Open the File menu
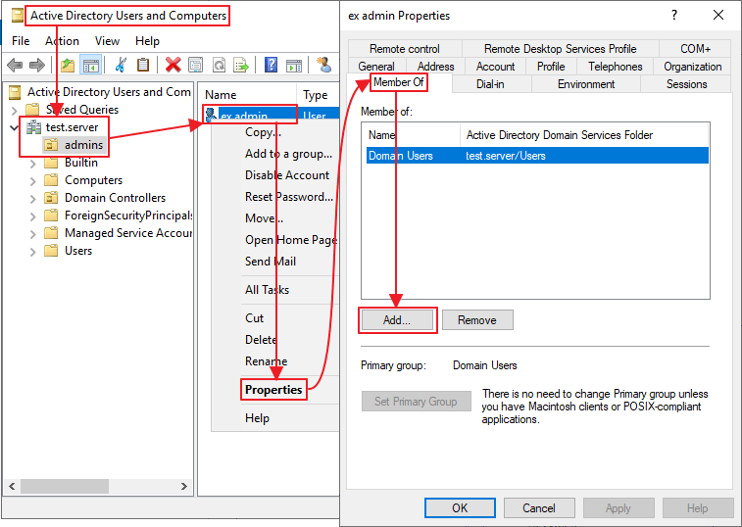 coord(21,41)
